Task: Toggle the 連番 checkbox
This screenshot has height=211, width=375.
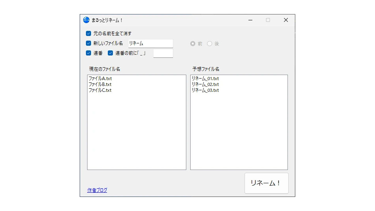Action: (89, 53)
